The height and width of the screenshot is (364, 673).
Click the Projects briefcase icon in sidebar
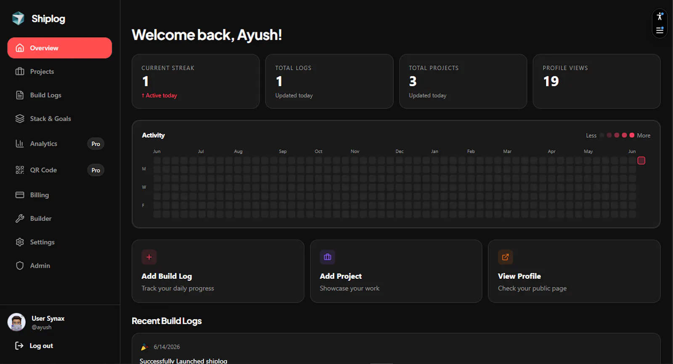coord(20,71)
